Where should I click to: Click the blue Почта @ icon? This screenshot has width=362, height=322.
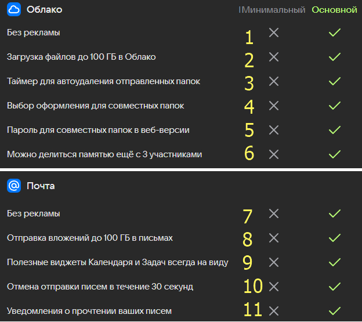pos(14,186)
